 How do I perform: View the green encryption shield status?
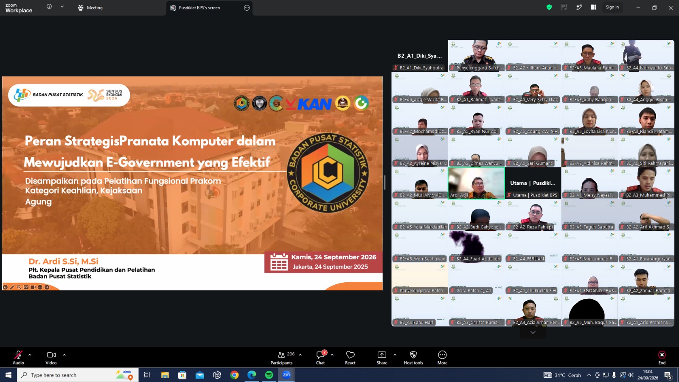[549, 7]
